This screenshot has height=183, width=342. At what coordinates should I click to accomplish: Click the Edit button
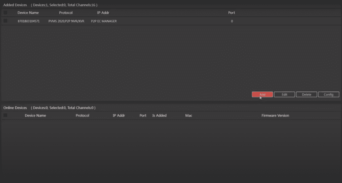[284, 95]
